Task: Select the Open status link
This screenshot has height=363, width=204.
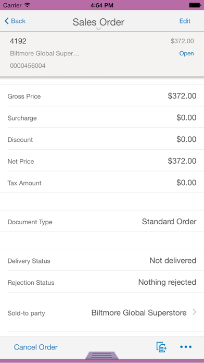Action: pyautogui.click(x=186, y=54)
